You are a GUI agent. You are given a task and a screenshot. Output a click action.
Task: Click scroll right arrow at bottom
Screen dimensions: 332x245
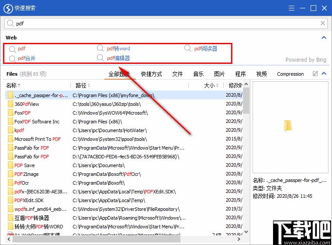(x=239, y=239)
